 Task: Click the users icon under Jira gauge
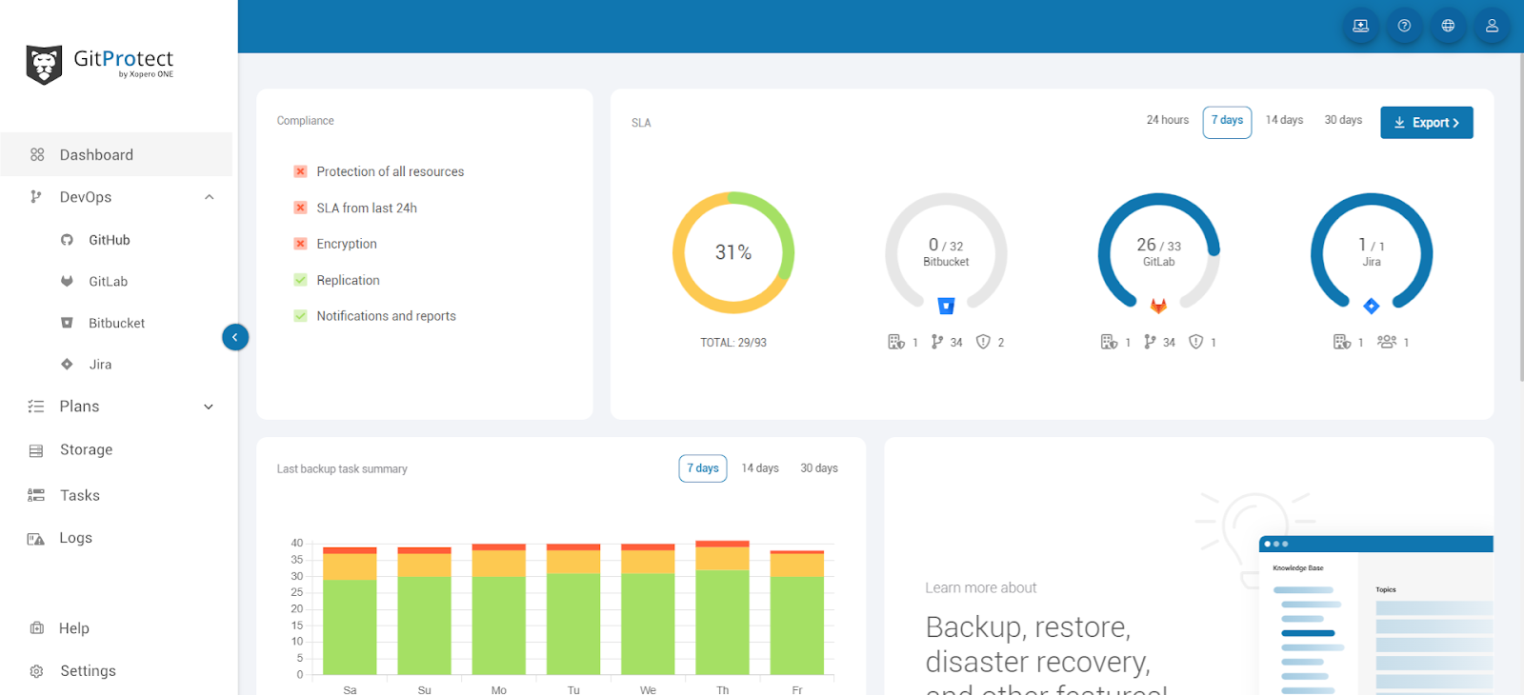(x=1387, y=342)
